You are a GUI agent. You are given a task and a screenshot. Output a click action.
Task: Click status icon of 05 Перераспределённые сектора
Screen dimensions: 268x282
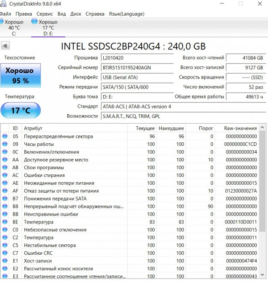(x=5, y=136)
